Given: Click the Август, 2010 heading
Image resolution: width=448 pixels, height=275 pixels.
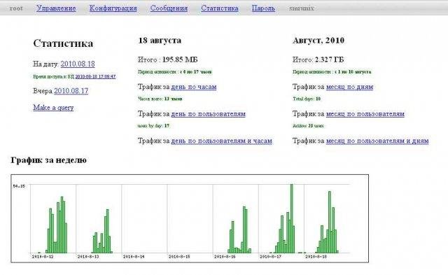Looking at the screenshot, I should pos(318,41).
